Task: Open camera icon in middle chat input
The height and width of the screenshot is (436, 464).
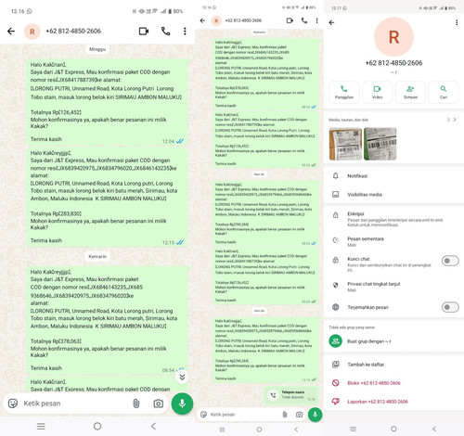Action: (299, 415)
